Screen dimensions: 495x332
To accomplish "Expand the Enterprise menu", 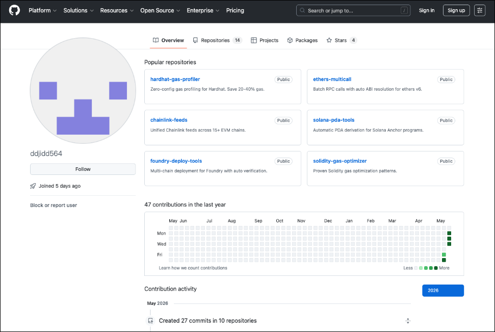I will pos(203,10).
